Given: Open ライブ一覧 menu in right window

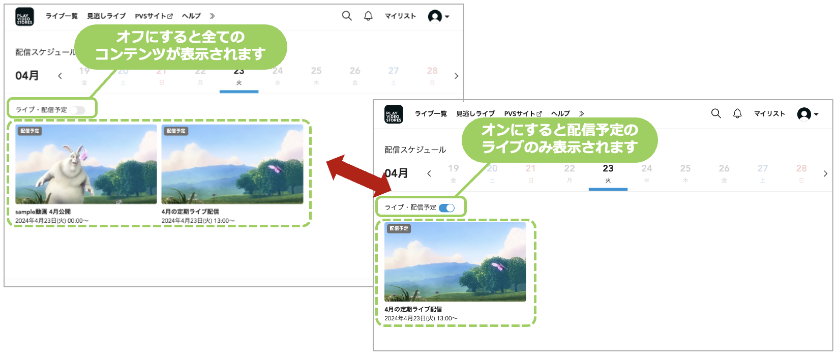Looking at the screenshot, I should click(431, 114).
